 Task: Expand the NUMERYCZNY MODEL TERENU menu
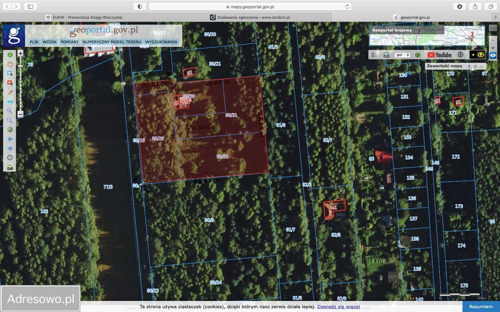(x=112, y=42)
